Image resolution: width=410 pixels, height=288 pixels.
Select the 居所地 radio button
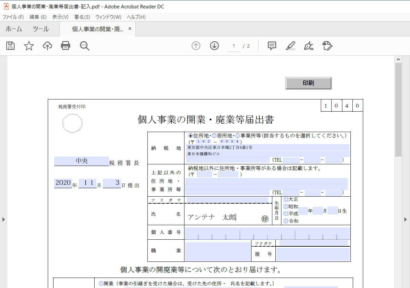214,136
